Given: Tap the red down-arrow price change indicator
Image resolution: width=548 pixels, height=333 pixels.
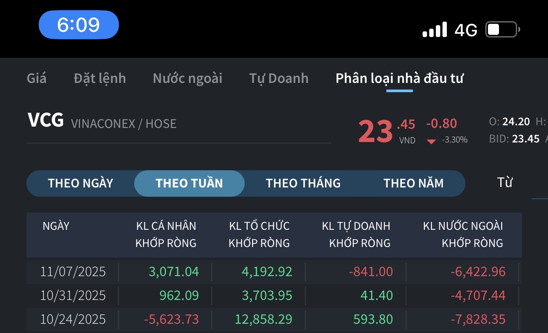Looking at the screenshot, I should [x=431, y=141].
